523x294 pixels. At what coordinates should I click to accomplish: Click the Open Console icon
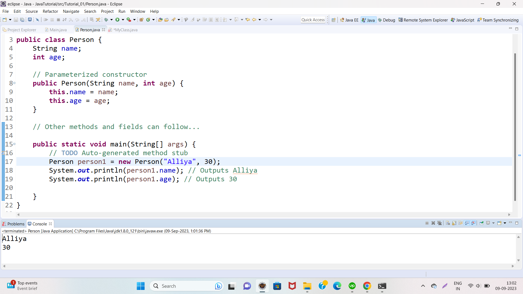tap(499, 223)
